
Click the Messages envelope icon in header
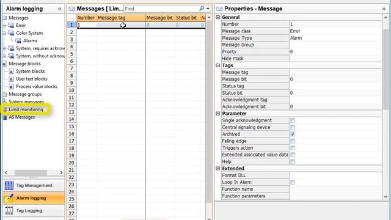tap(71, 9)
